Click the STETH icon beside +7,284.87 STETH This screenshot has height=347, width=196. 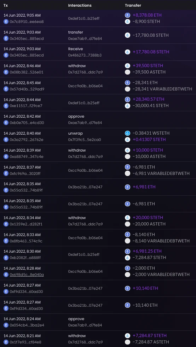127,336
